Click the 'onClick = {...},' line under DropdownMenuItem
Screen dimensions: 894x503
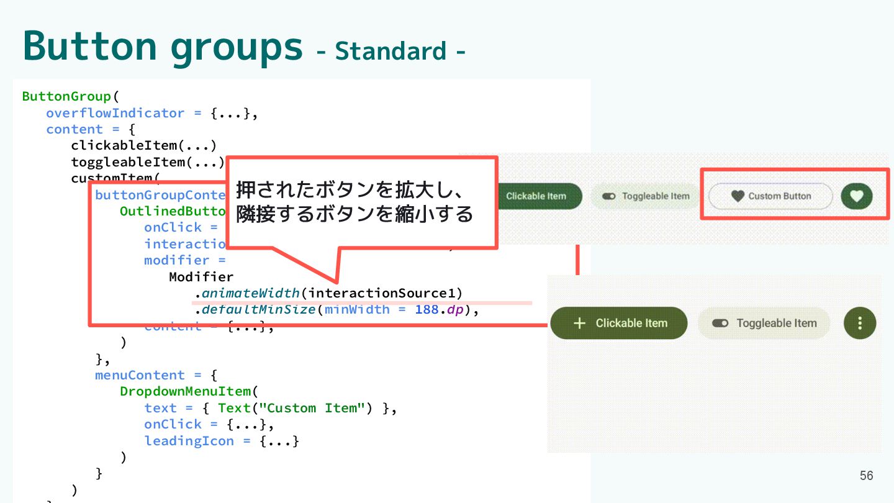pos(209,424)
